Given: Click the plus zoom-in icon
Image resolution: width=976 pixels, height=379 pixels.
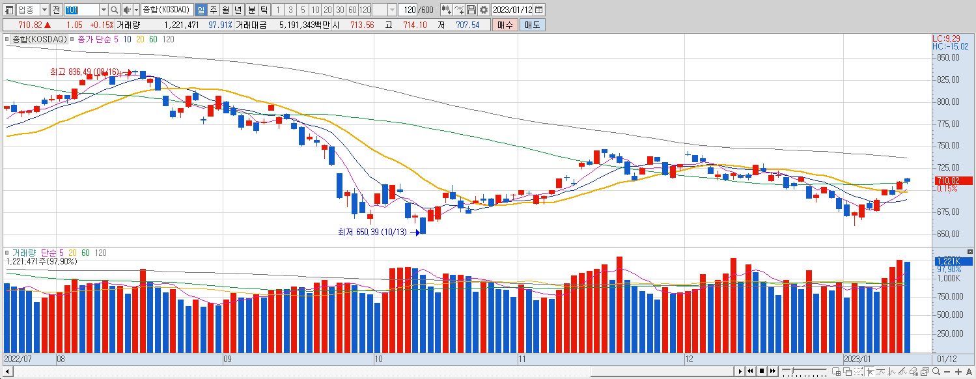Looking at the screenshot, I should pyautogui.click(x=958, y=372).
